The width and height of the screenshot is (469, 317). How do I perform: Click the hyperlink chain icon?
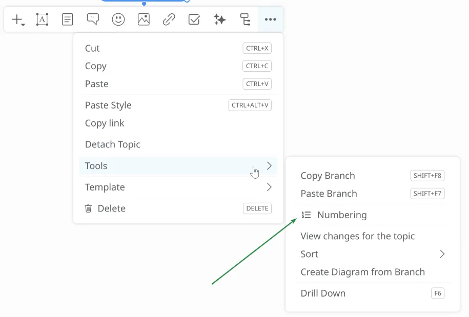169,20
